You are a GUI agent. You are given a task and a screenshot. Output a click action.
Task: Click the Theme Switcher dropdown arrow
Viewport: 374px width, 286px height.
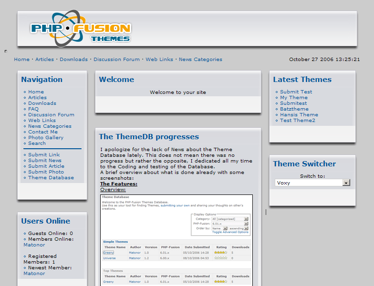(346, 183)
